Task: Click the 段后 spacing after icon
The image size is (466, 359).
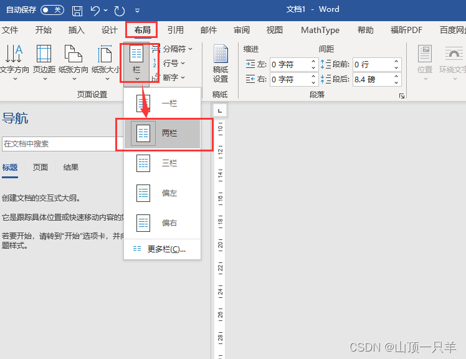Action: [x=326, y=79]
